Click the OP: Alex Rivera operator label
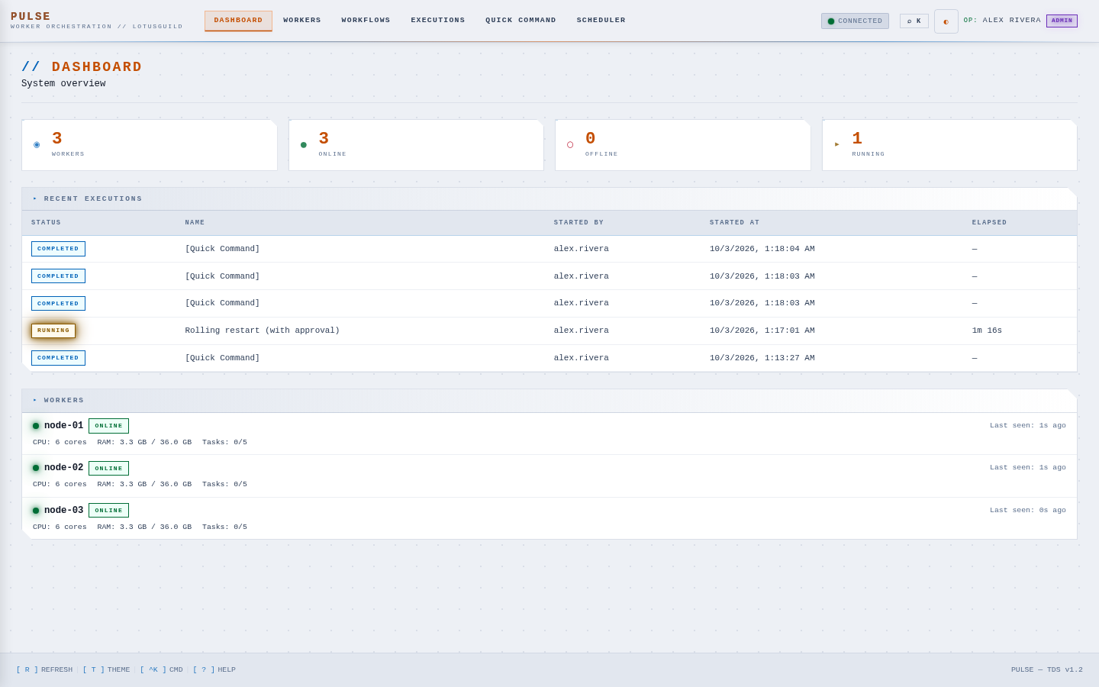 tap(1002, 21)
